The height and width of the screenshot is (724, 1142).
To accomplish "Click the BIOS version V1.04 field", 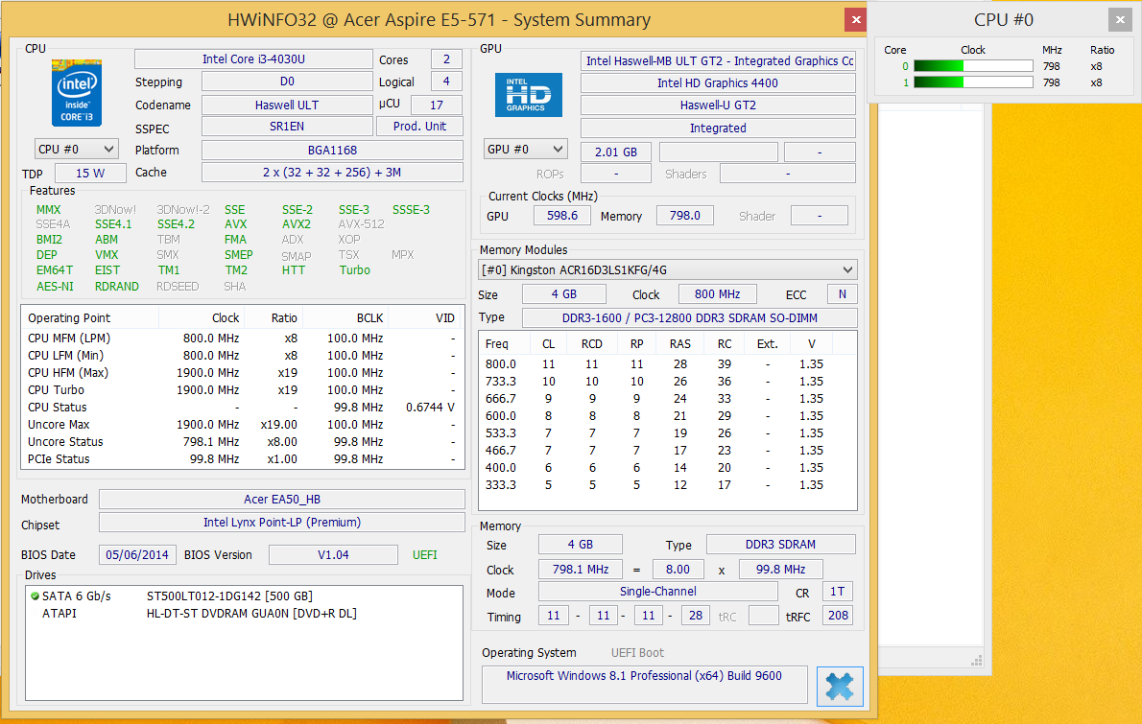I will tap(333, 554).
